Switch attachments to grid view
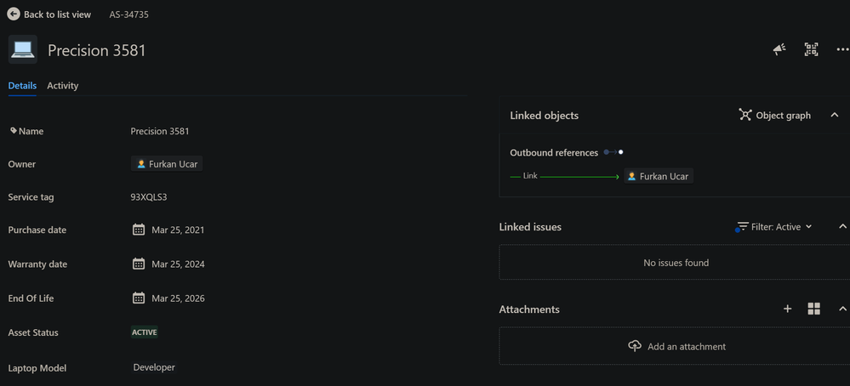Viewport: 850px width, 386px height. 813,309
